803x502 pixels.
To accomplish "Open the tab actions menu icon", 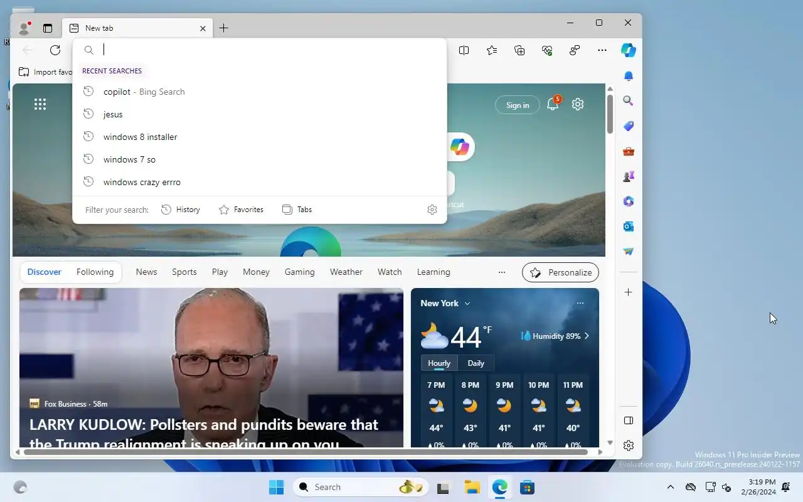I will point(48,28).
